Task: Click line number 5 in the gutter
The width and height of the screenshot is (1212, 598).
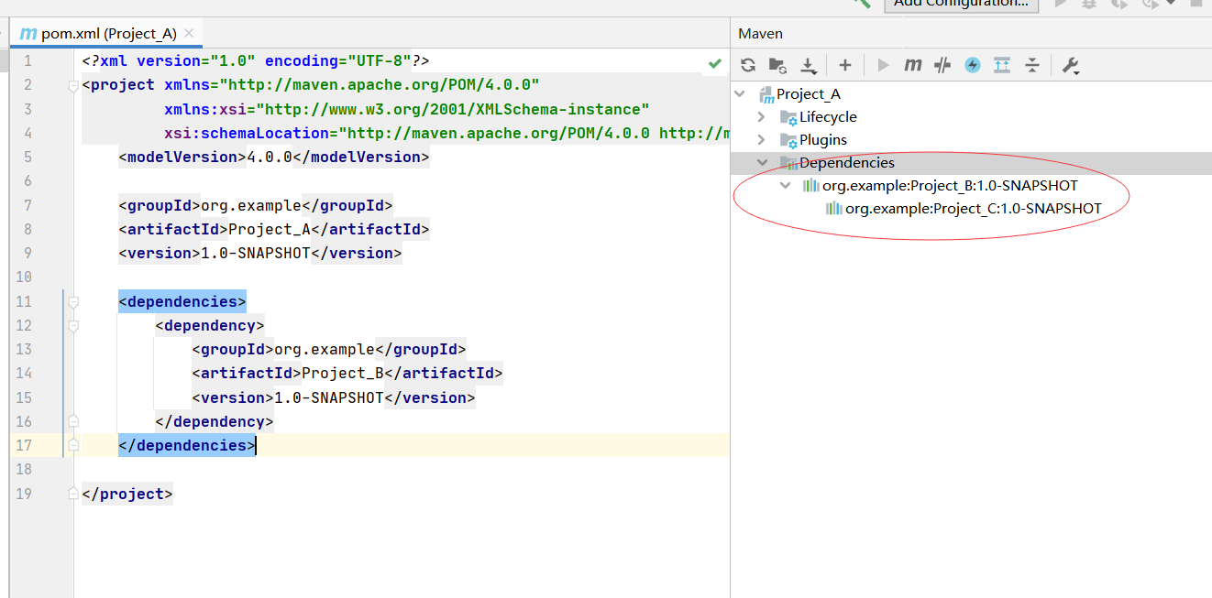Action: [x=28, y=157]
